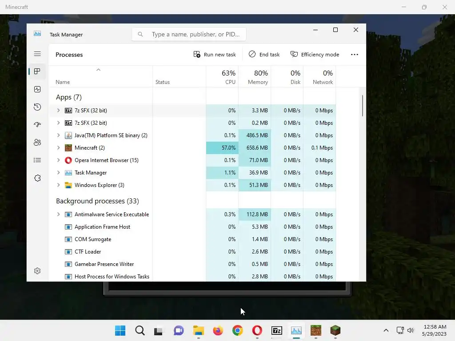The width and height of the screenshot is (455, 341).
Task: Expand first 7z SFX (32 bit) process
Action: tap(58, 111)
